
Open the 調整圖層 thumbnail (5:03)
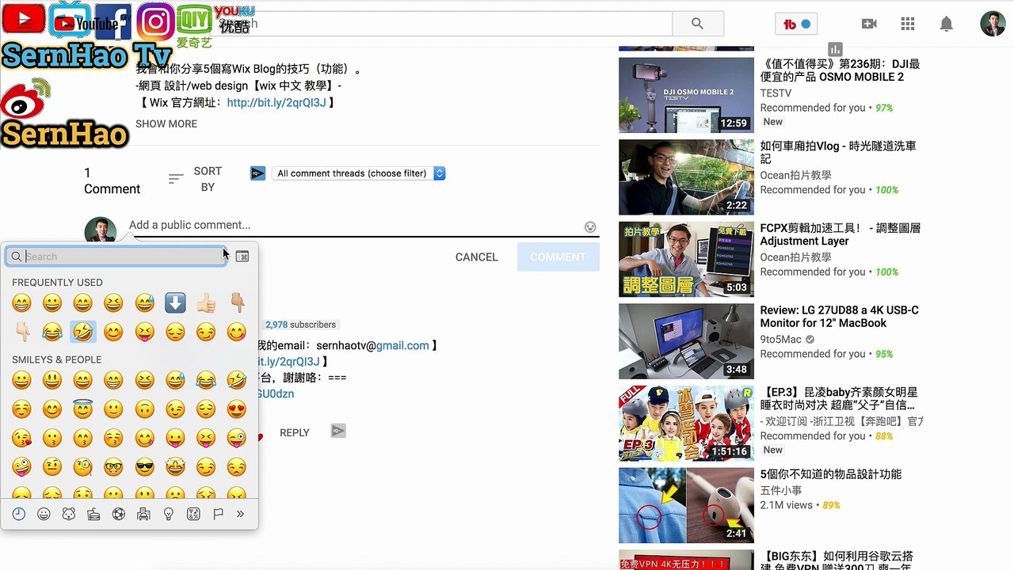coord(686,260)
